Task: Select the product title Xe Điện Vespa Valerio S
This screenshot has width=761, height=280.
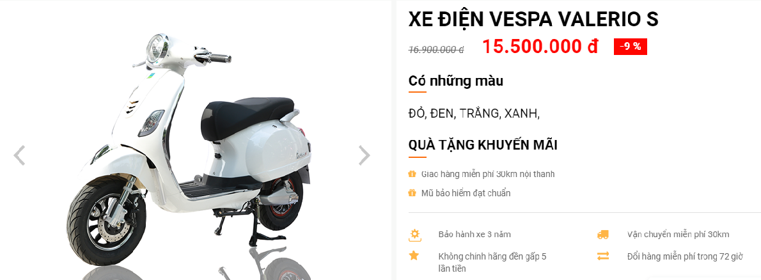Action: tap(533, 19)
